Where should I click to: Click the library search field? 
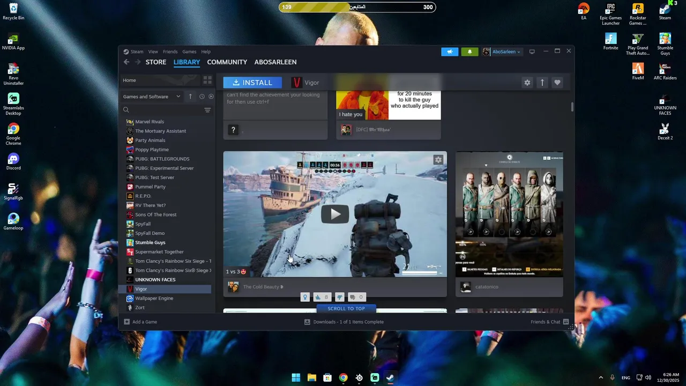pos(162,110)
